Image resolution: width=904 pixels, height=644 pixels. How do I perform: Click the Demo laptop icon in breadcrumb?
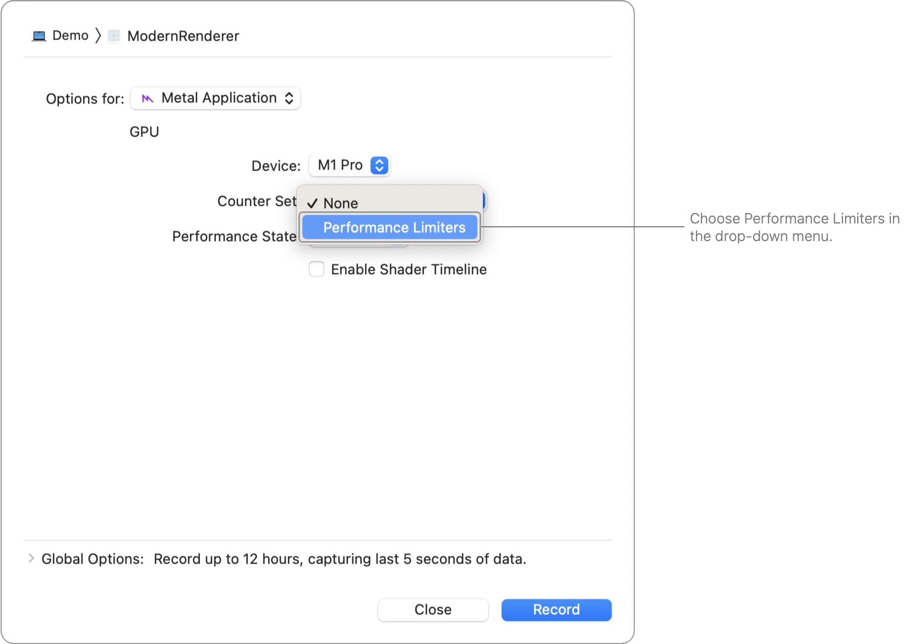coord(39,35)
